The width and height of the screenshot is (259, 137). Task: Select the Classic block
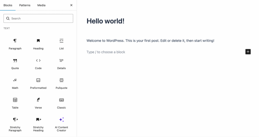[61, 103]
